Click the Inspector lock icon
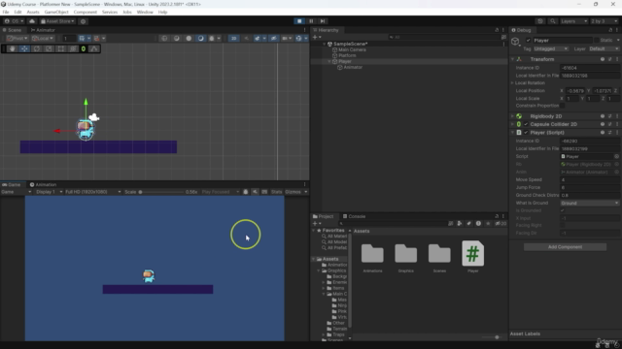Image resolution: width=622 pixels, height=349 pixels. pyautogui.click(x=611, y=30)
